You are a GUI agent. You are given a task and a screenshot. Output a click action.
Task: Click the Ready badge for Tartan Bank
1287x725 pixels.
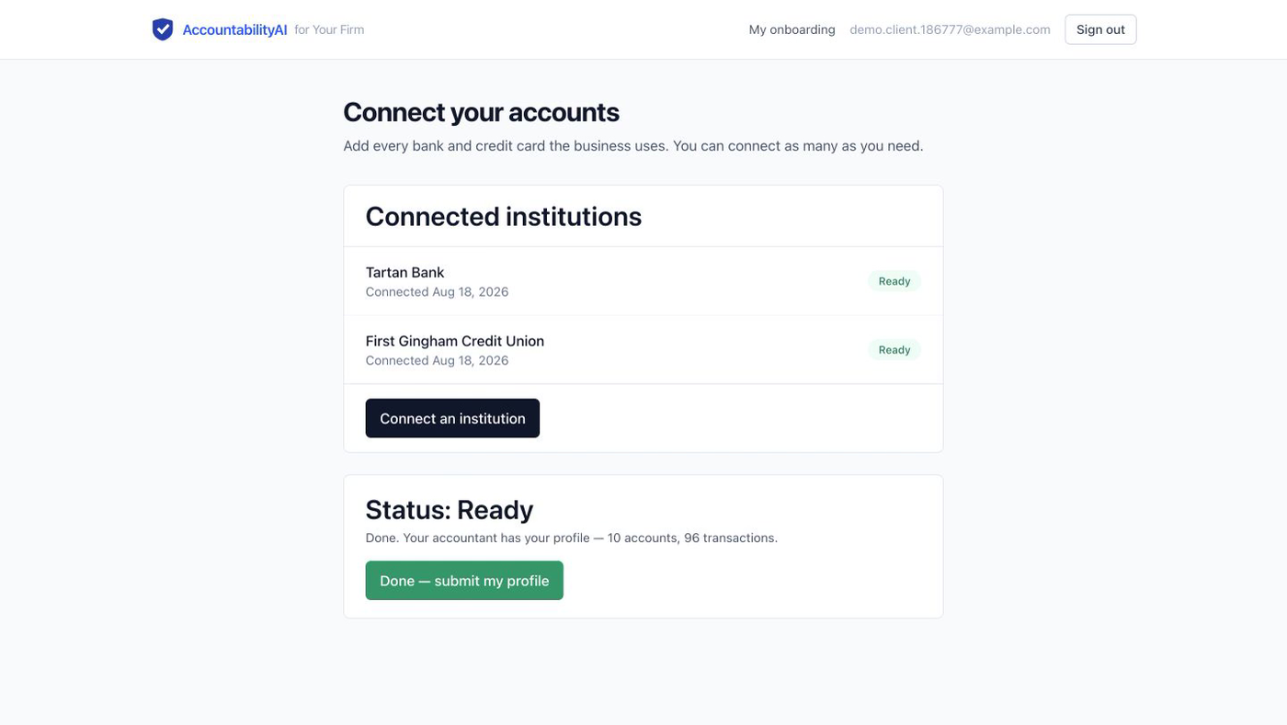(894, 281)
